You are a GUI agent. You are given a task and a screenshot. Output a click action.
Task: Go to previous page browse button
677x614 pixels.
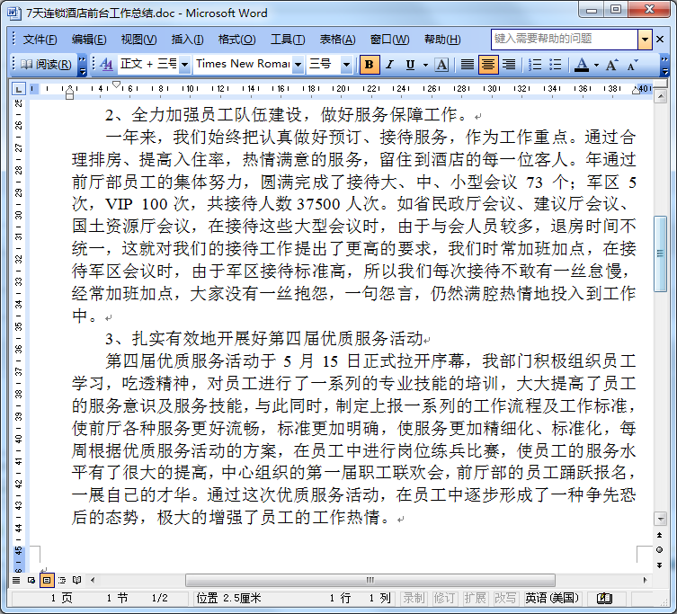click(659, 536)
